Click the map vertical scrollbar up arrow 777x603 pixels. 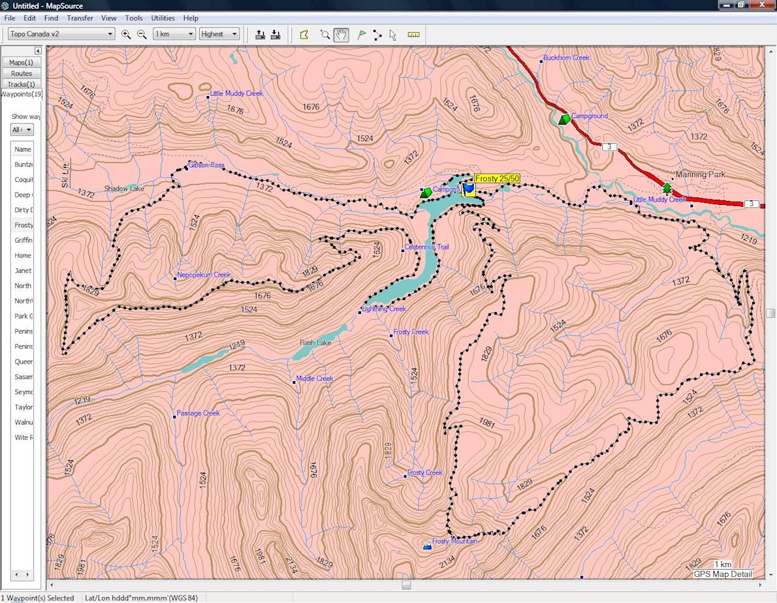[x=770, y=51]
